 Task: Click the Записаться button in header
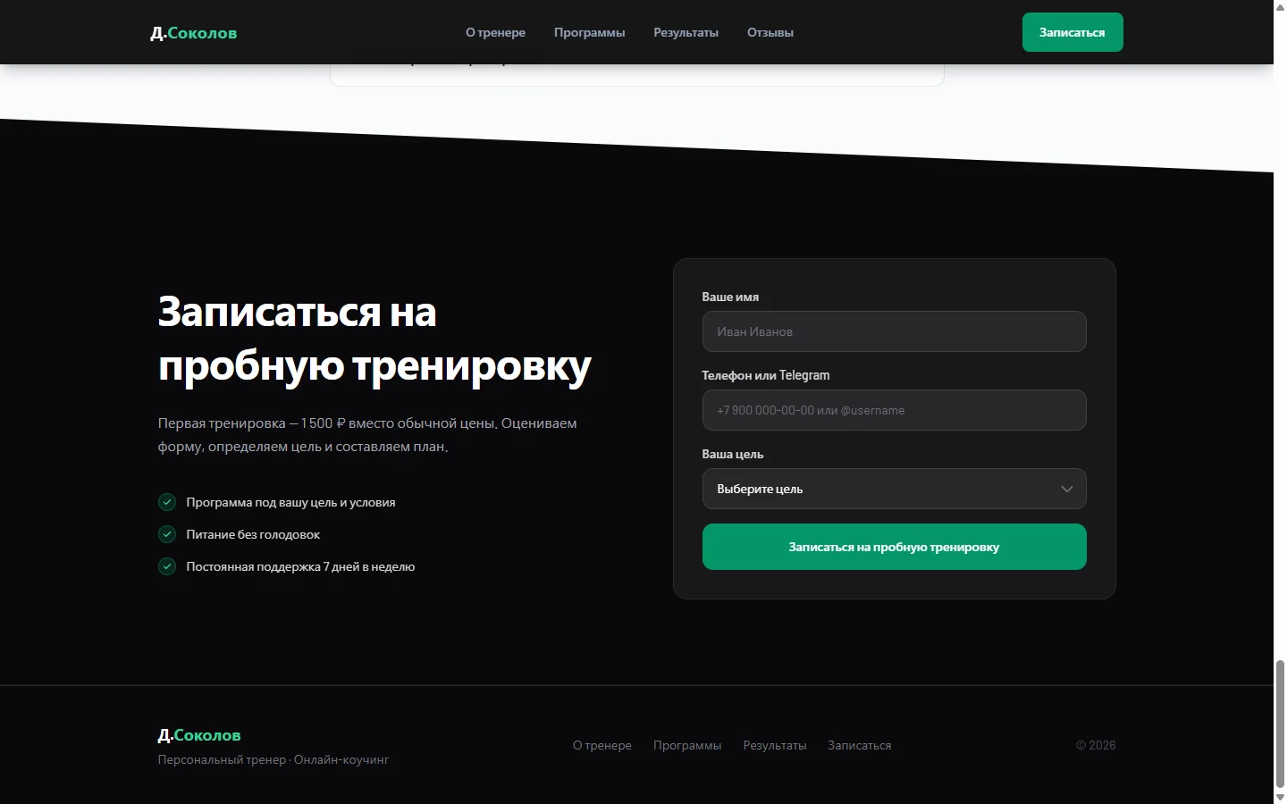pos(1072,32)
